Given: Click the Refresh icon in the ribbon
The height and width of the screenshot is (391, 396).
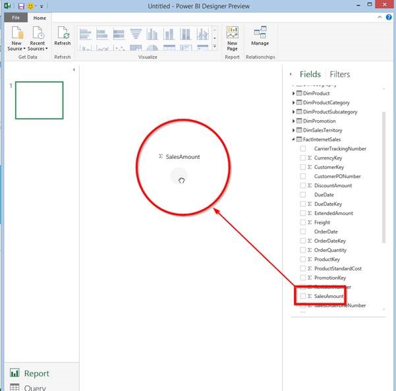Looking at the screenshot, I should 63,33.
